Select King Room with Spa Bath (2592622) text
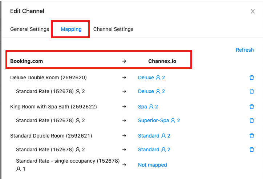 (53, 107)
